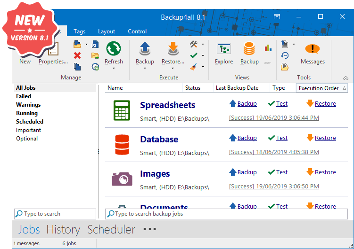
Task: Expand the Backup dropdown arrow in Execute
Action: point(145,69)
